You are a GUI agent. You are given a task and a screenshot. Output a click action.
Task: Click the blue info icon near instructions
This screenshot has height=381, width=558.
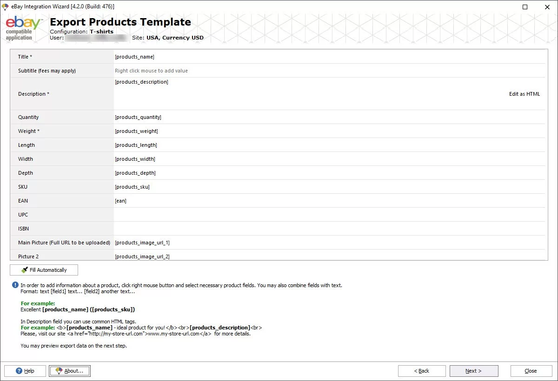pyautogui.click(x=14, y=286)
